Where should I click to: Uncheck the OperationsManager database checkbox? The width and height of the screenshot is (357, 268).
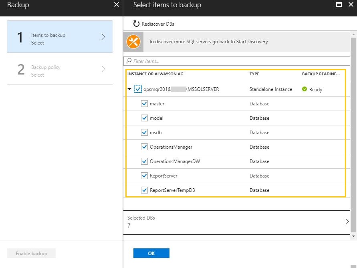144,147
